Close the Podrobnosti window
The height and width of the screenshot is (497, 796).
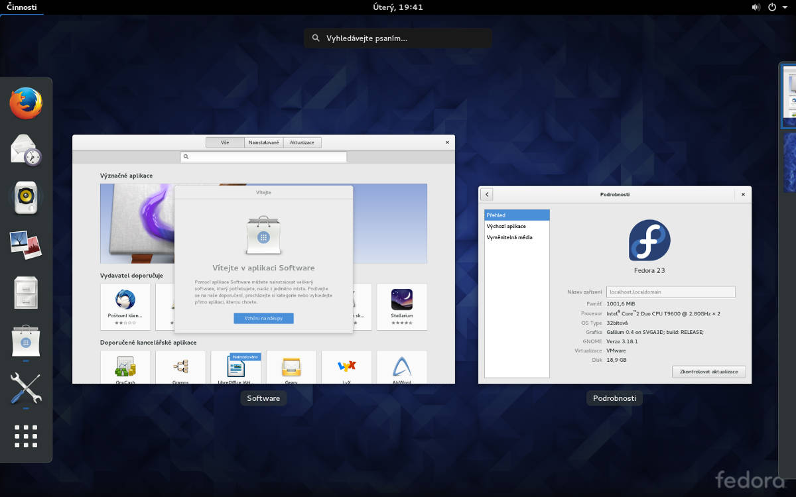[743, 194]
